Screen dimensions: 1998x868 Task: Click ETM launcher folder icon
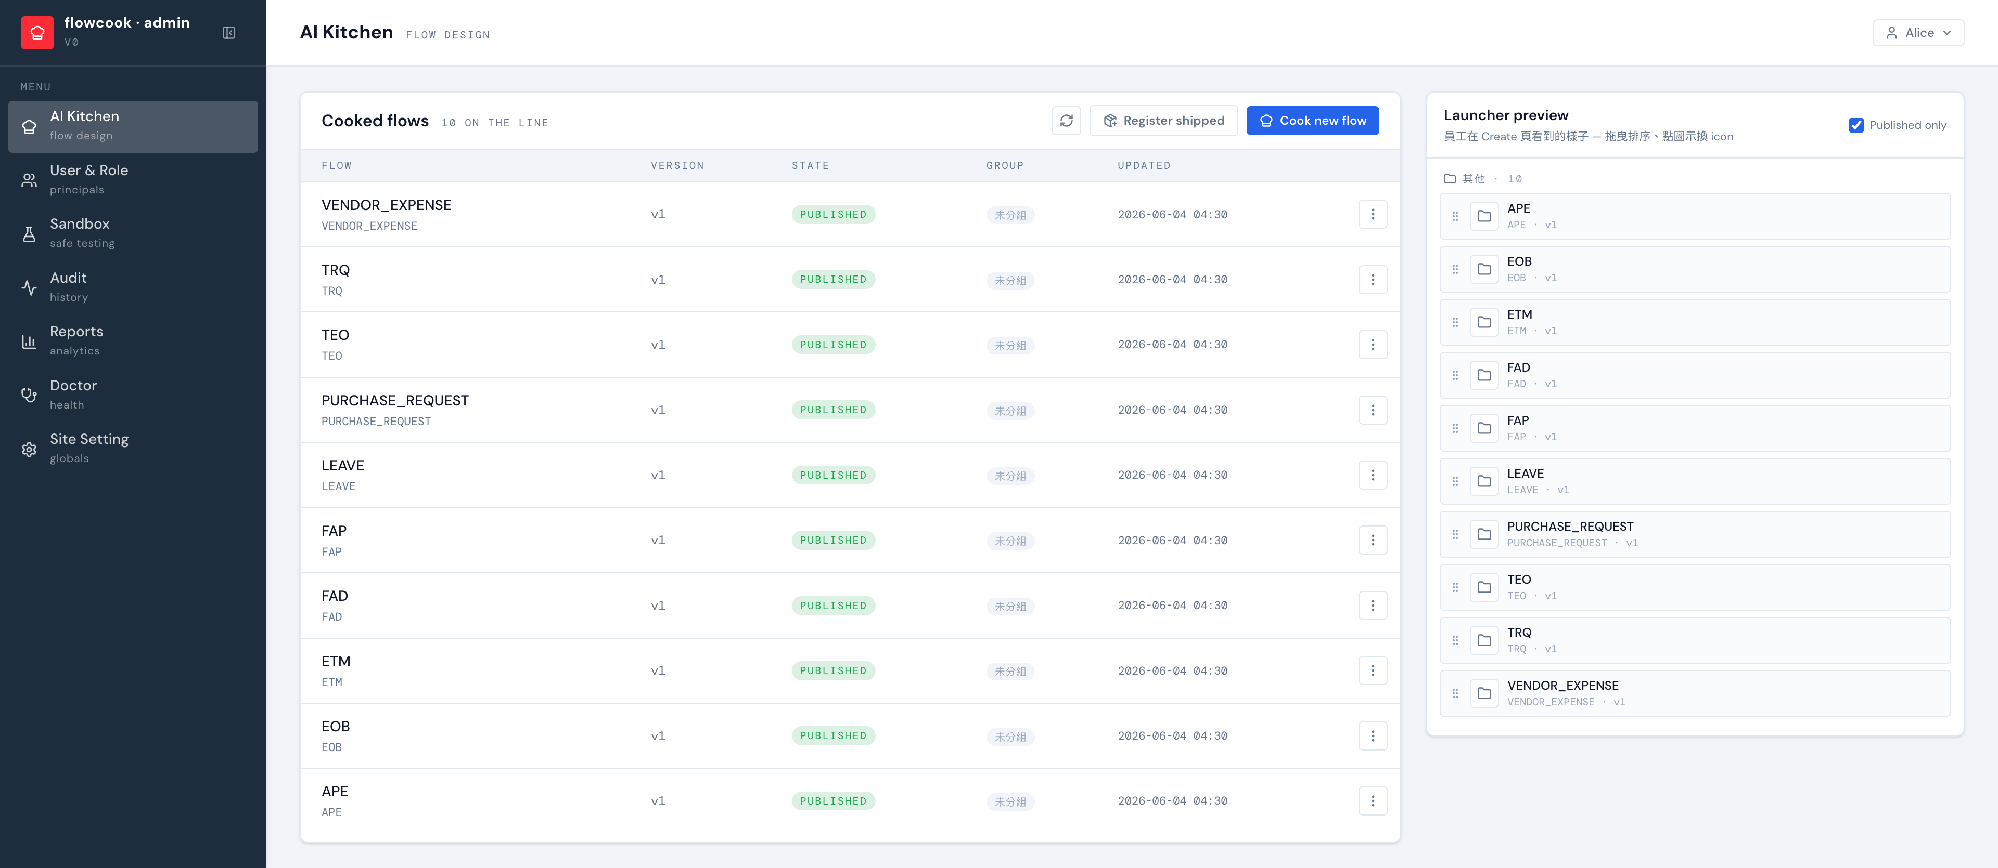[x=1484, y=322]
